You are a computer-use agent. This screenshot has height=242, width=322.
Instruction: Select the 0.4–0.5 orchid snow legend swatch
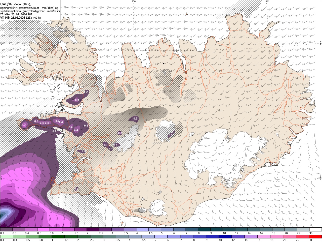click(x=31, y=230)
